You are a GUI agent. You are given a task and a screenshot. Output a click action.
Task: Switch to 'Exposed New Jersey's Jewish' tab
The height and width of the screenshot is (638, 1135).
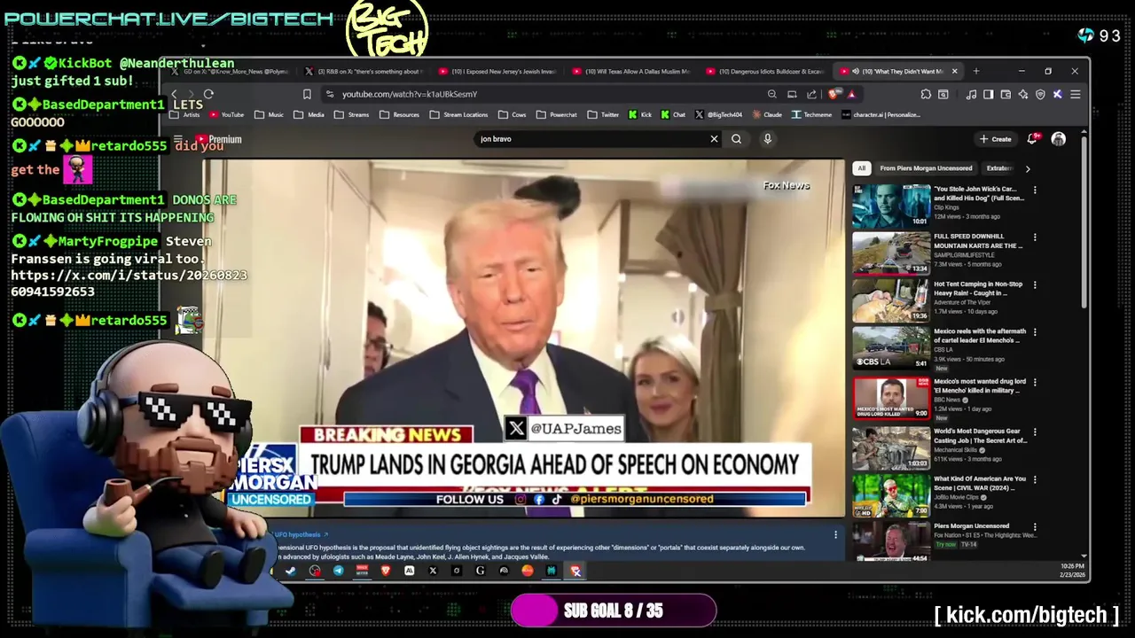(x=497, y=71)
